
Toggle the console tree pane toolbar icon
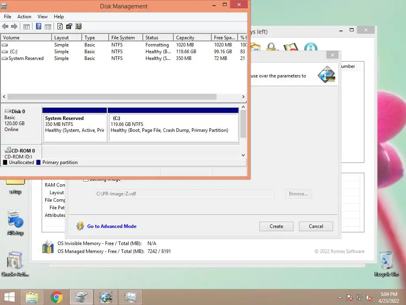27,27
